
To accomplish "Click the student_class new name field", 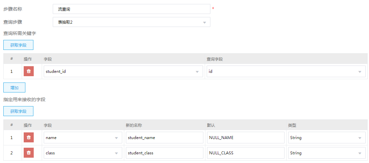I will [x=165, y=153].
